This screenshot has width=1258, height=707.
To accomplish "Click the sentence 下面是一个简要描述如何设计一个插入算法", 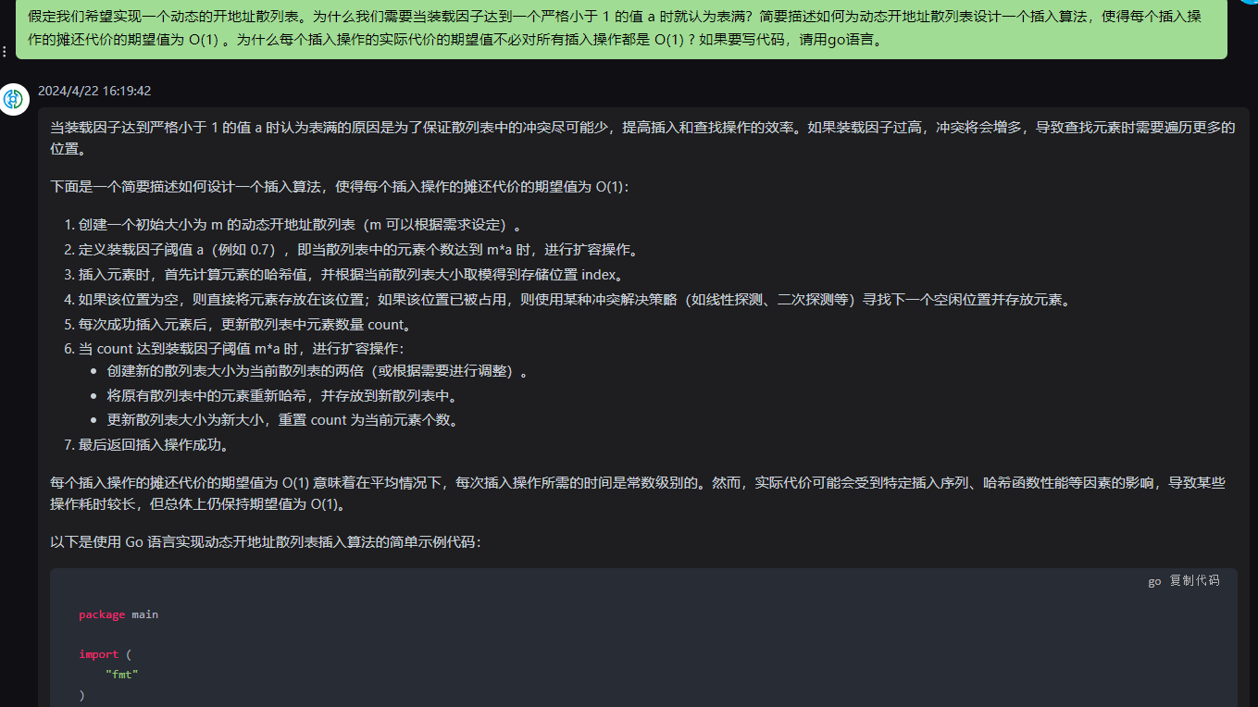I will [340, 187].
